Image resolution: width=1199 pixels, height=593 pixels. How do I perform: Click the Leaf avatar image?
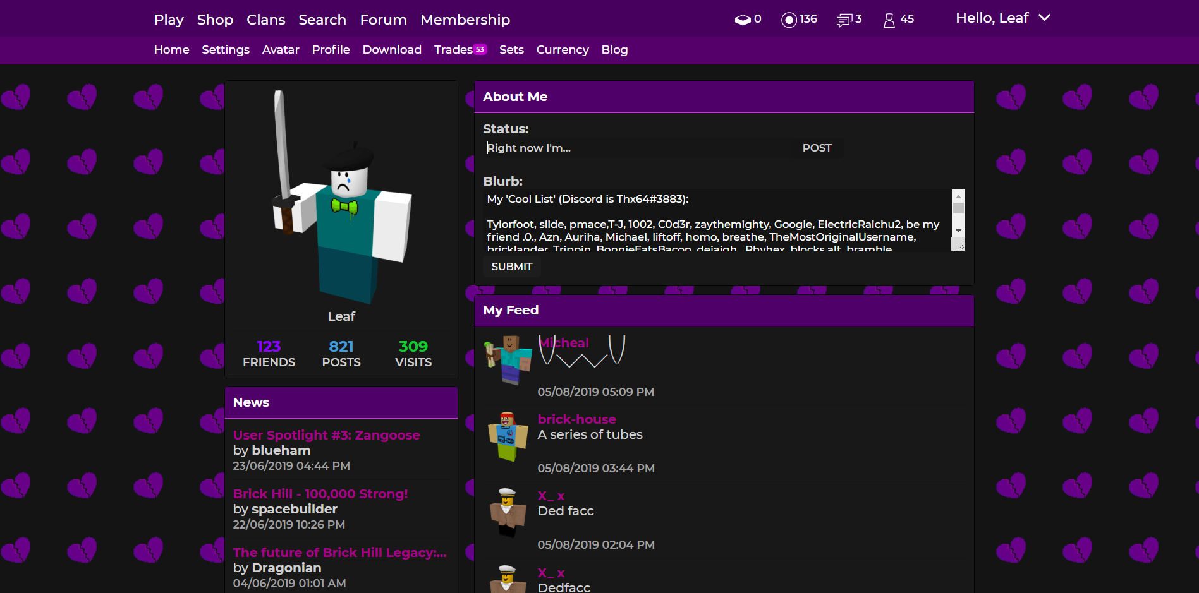(x=342, y=196)
